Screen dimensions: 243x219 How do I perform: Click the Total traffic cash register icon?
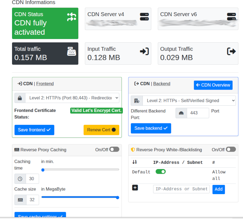click(x=71, y=51)
